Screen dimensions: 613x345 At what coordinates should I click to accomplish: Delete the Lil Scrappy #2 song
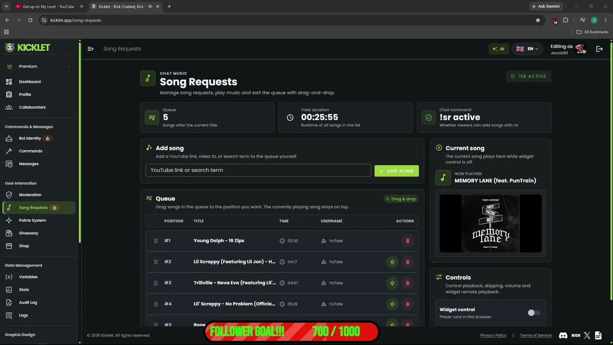coord(408,262)
